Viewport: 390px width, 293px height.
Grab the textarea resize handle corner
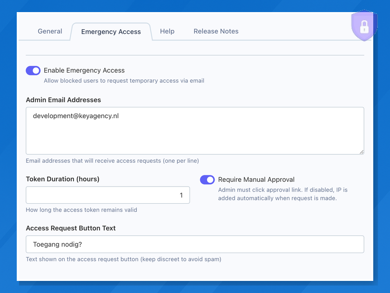(361, 151)
